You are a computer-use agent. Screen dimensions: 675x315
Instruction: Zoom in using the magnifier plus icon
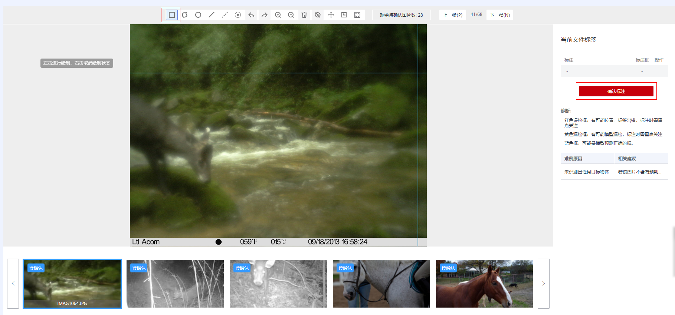(x=278, y=15)
